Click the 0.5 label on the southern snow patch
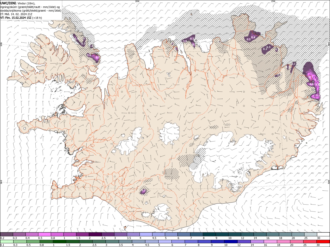Screen dimensions: 330x247 click(144, 190)
